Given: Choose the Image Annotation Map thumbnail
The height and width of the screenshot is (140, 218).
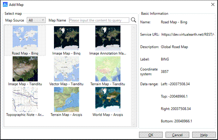Looking at the screenshot, I should [108, 38].
